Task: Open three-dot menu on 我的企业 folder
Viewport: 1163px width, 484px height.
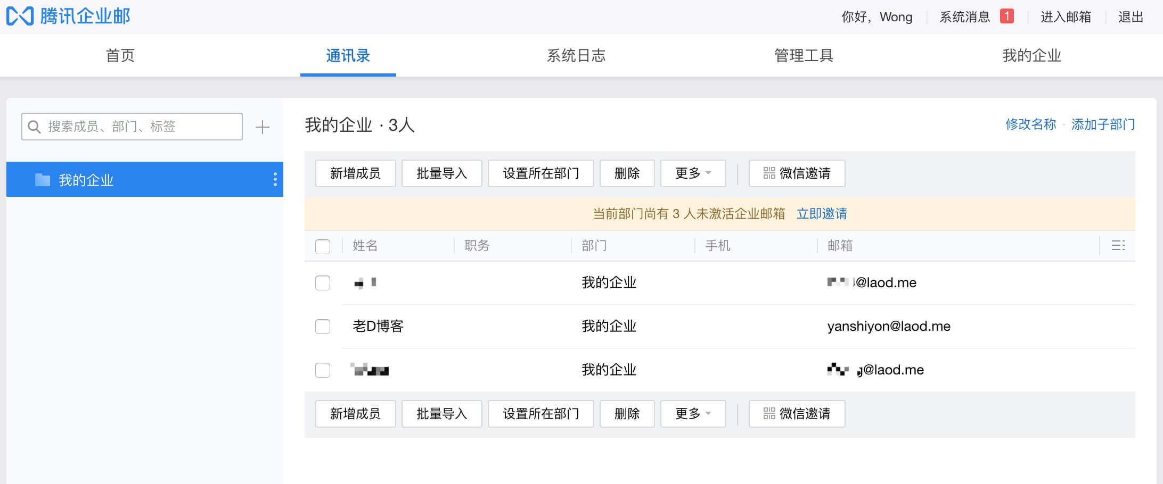Action: point(275,179)
